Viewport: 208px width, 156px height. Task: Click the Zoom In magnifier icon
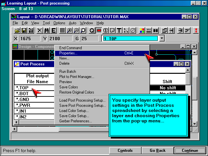[x=69, y=30]
